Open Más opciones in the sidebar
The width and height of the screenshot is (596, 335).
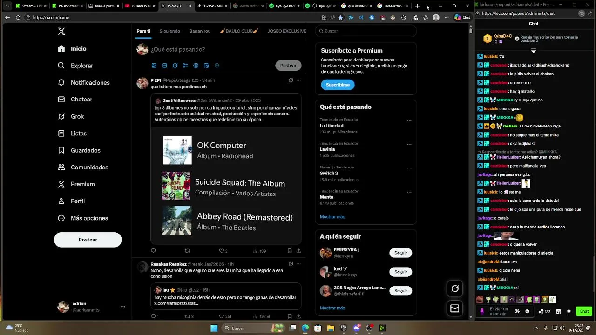point(83,218)
